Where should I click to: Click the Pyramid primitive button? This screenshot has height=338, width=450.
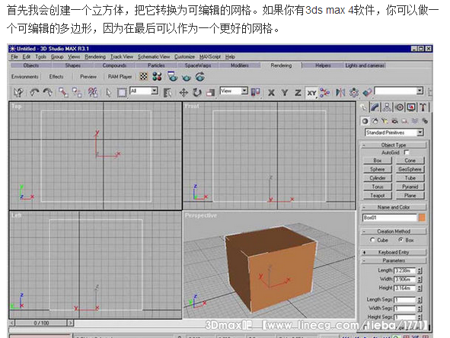tap(410, 187)
